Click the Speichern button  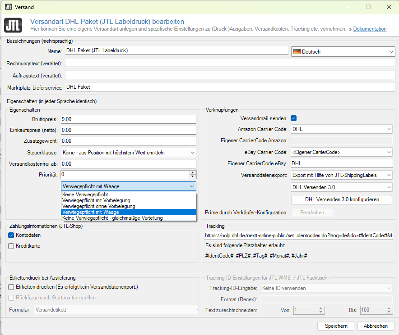336,326
